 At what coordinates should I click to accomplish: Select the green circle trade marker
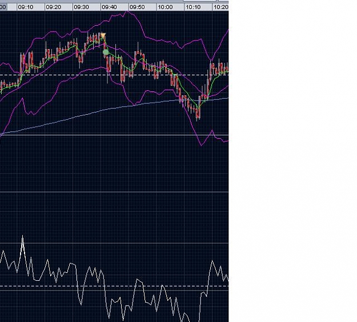click(x=106, y=53)
